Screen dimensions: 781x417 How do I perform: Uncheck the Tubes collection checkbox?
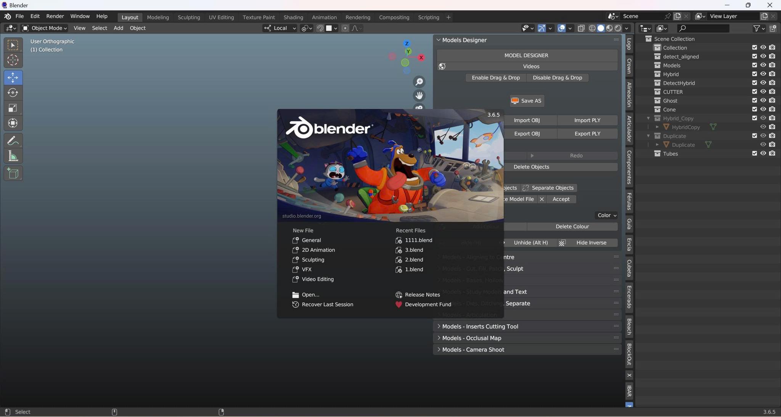pos(755,153)
